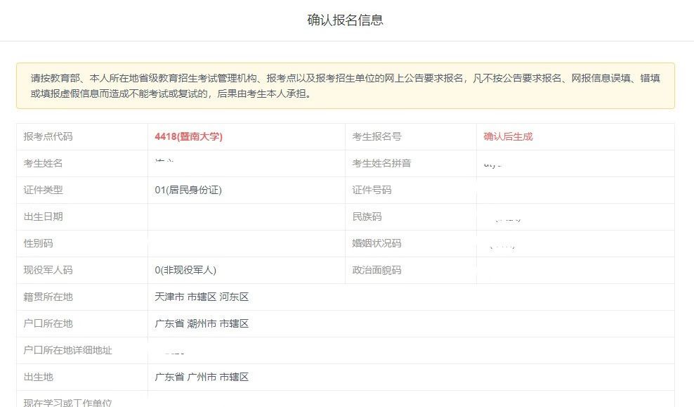Screen dimensions: 694x407
Task: Click the yellow notice about 教育部 announcements
Action: (345, 86)
